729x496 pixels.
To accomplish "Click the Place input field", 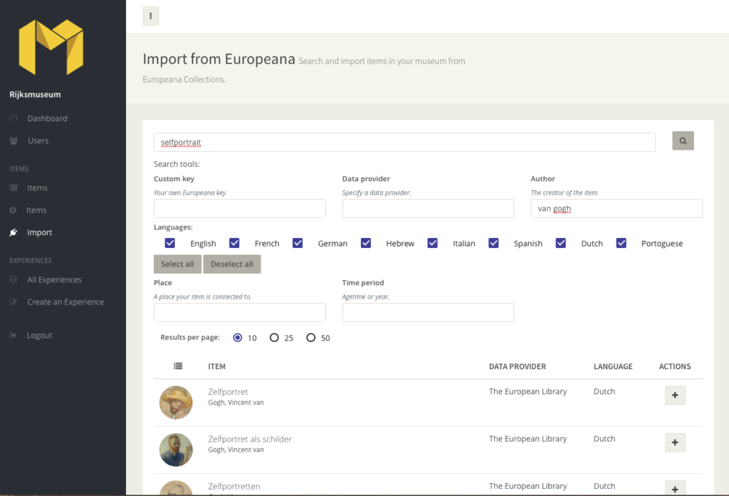I will point(240,313).
